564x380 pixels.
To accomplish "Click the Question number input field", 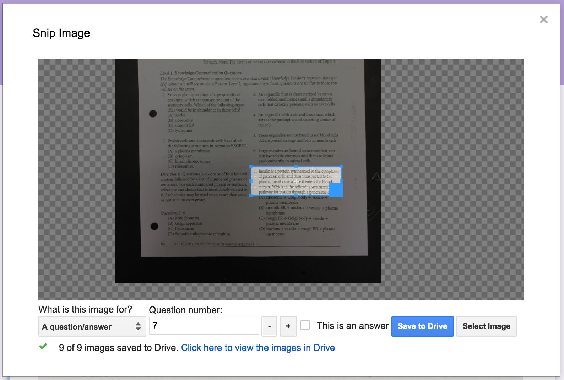I will pyautogui.click(x=204, y=326).
